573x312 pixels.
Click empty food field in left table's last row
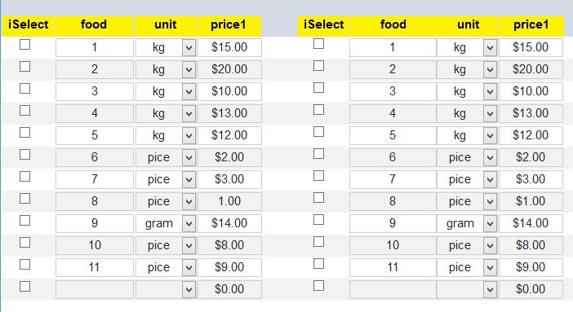click(x=95, y=290)
